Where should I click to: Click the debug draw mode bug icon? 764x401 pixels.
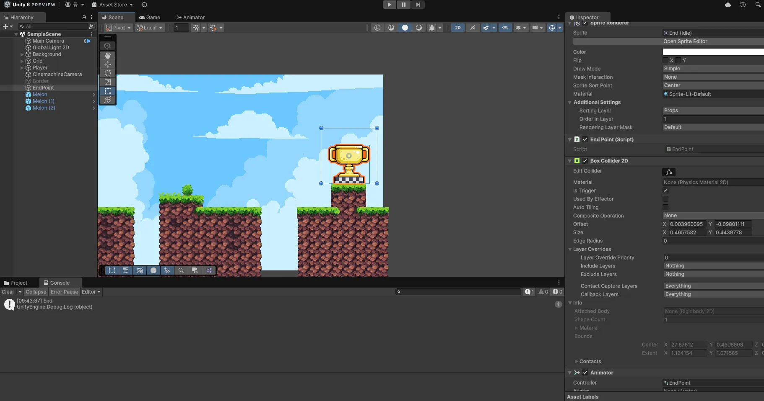pos(432,28)
